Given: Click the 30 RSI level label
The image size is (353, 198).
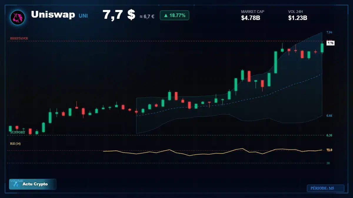Looking at the screenshot, I should click(328, 163).
